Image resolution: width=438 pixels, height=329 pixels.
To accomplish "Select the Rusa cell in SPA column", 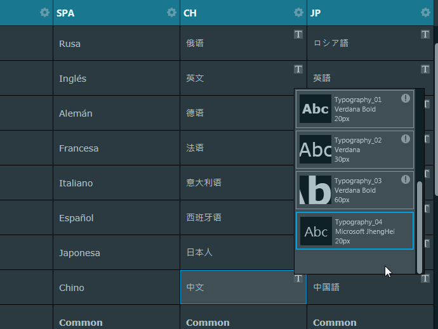I will (x=116, y=44).
